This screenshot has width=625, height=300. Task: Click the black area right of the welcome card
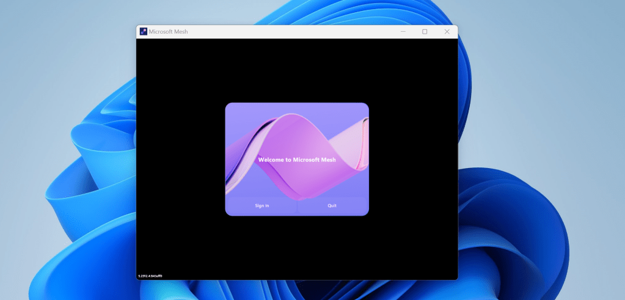413,159
